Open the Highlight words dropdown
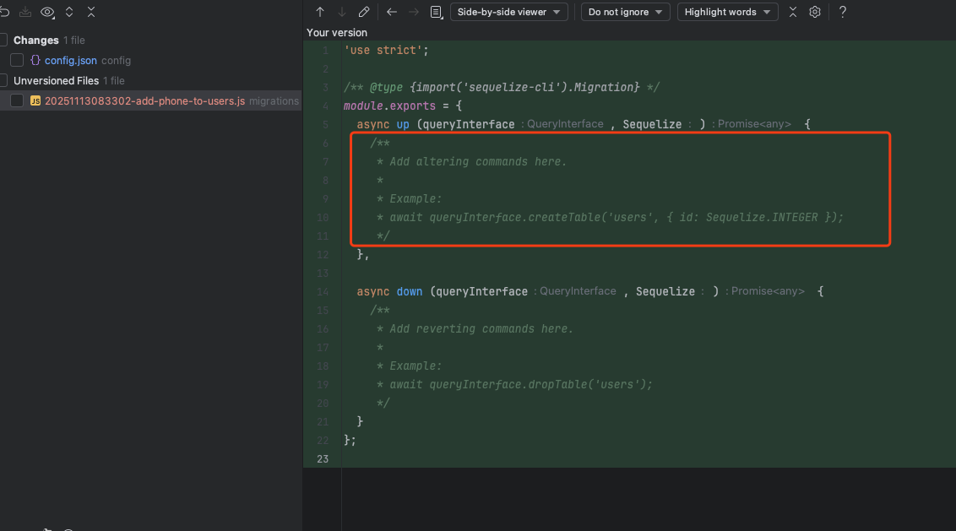 point(727,12)
